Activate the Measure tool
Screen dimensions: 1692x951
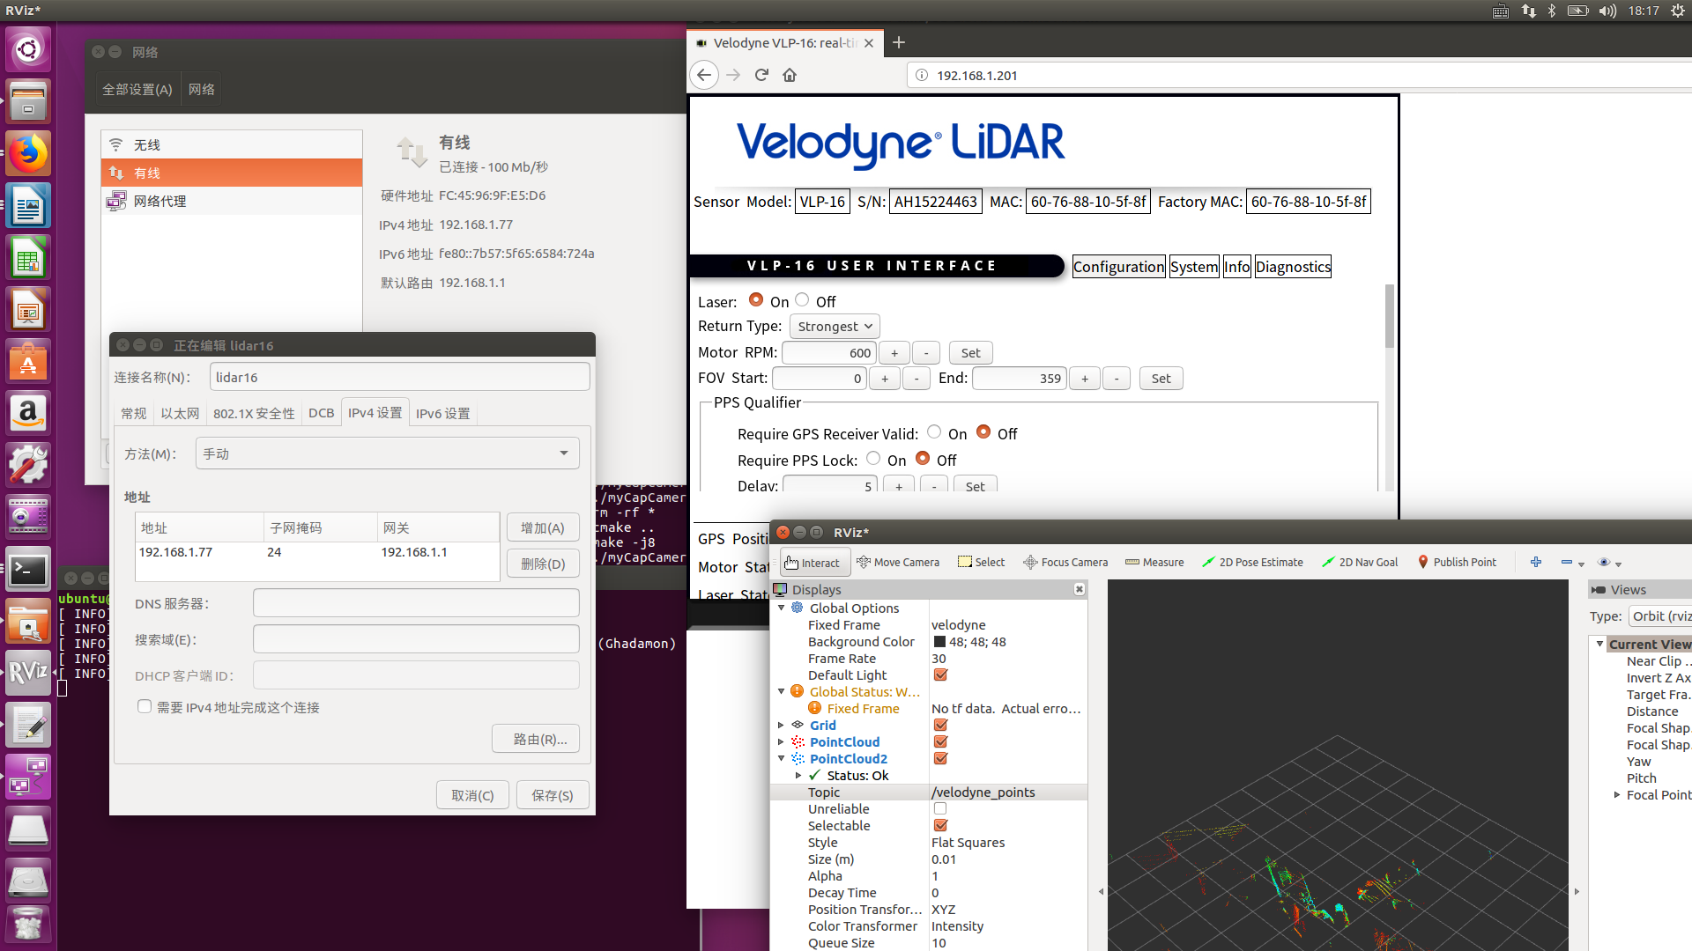pos(1154,562)
